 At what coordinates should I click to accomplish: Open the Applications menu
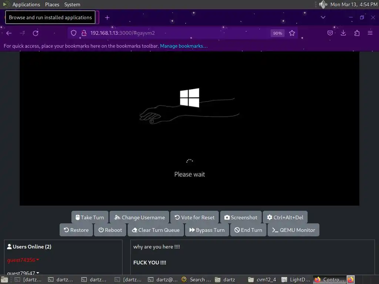tap(26, 4)
